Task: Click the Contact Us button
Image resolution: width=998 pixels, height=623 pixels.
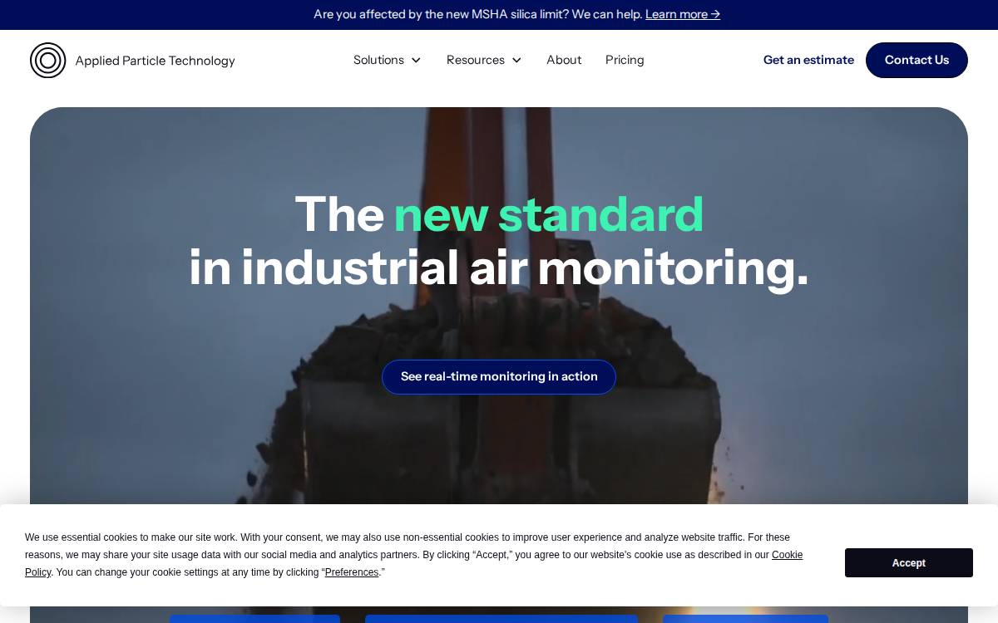Action: (x=916, y=60)
